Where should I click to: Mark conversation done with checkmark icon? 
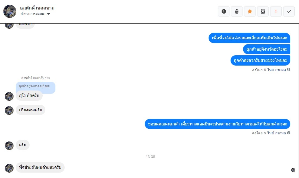[289, 11]
